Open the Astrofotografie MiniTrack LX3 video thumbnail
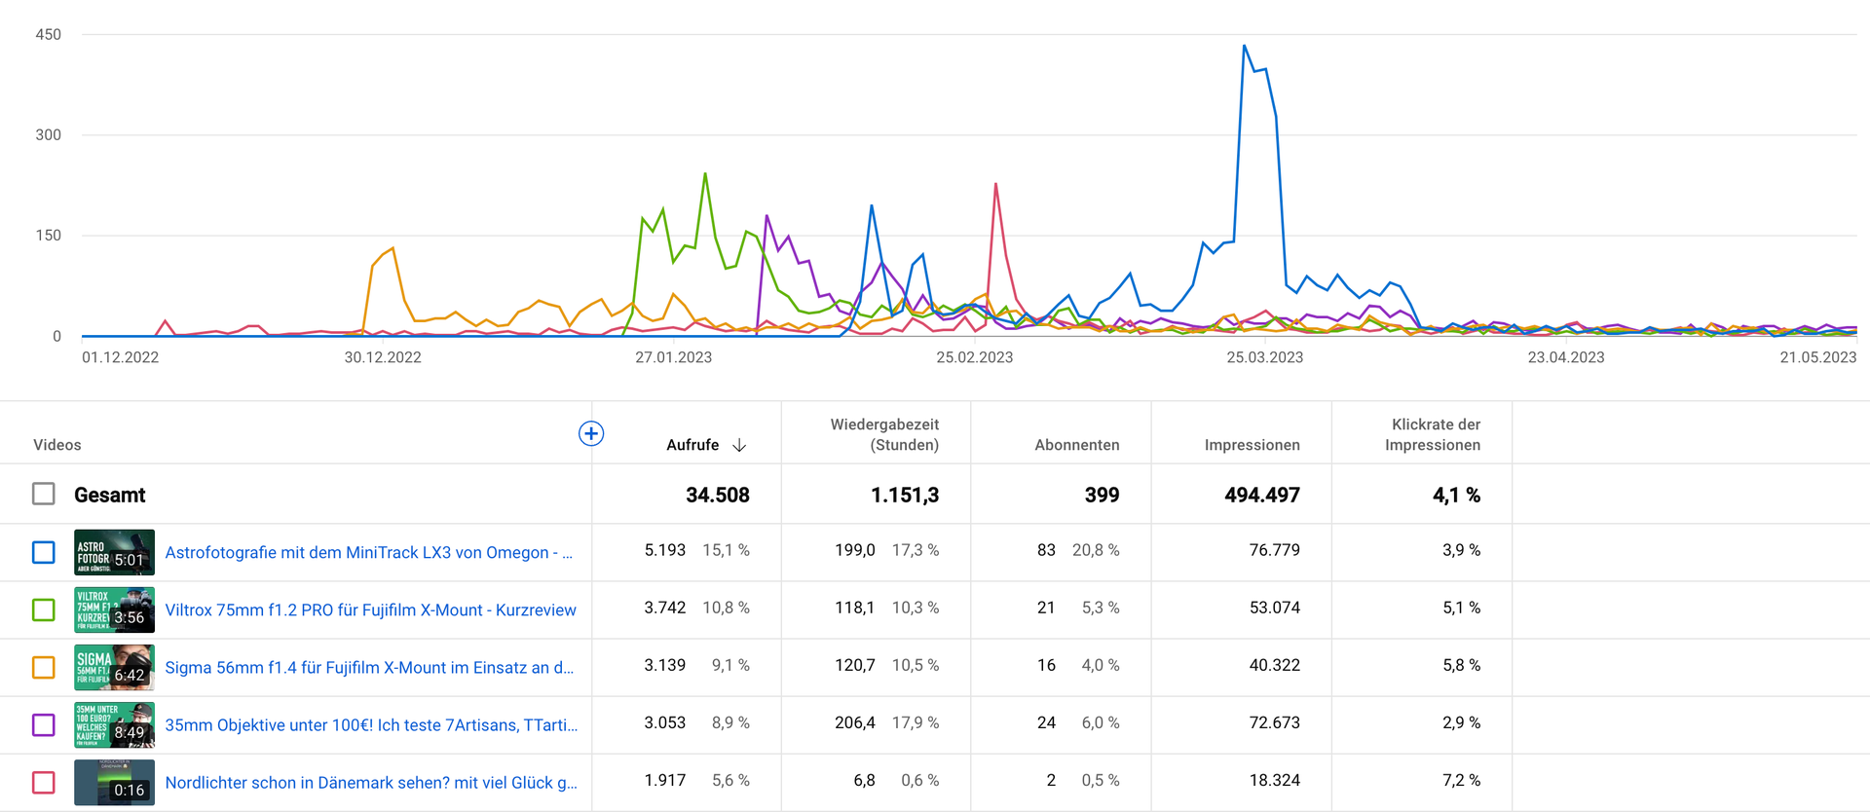Screen dimensions: 1870x812 pyautogui.click(x=114, y=552)
